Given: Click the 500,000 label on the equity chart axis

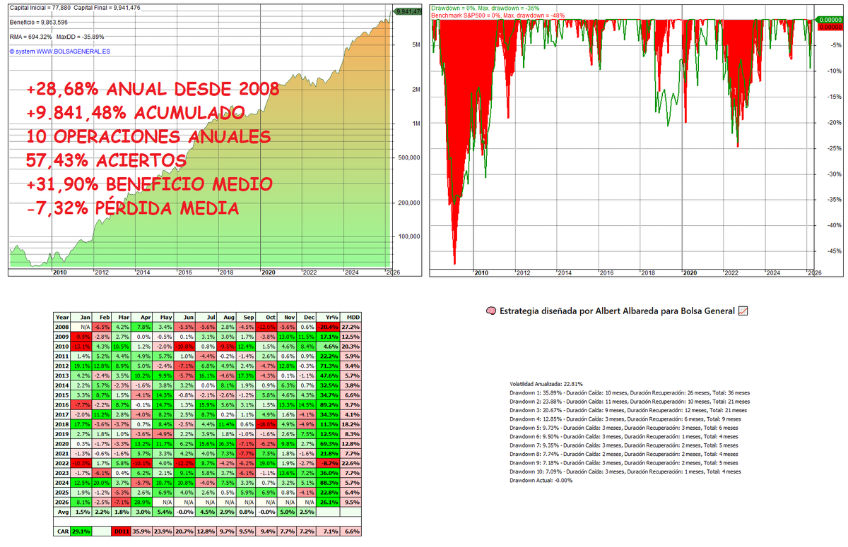Looking at the screenshot, I should [408, 157].
